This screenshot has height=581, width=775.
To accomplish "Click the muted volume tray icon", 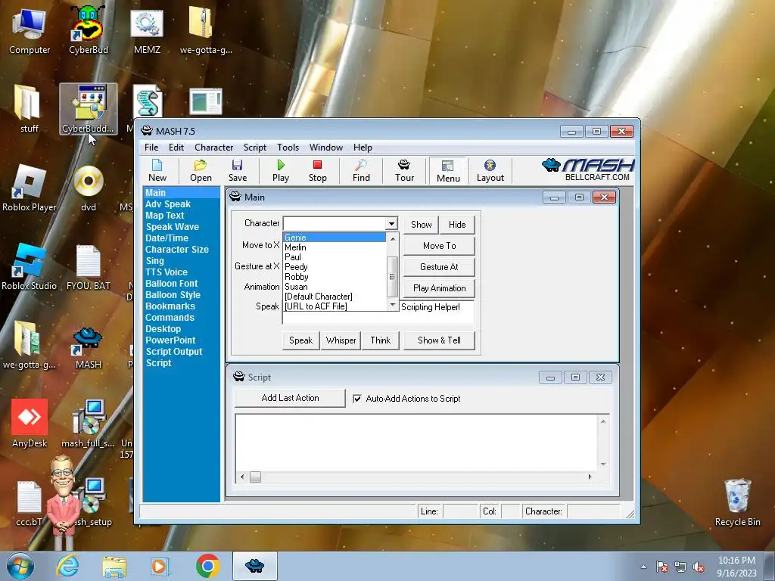I will tap(699, 567).
